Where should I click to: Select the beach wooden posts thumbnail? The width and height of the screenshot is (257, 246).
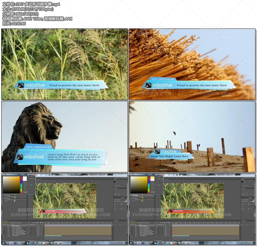(192, 136)
